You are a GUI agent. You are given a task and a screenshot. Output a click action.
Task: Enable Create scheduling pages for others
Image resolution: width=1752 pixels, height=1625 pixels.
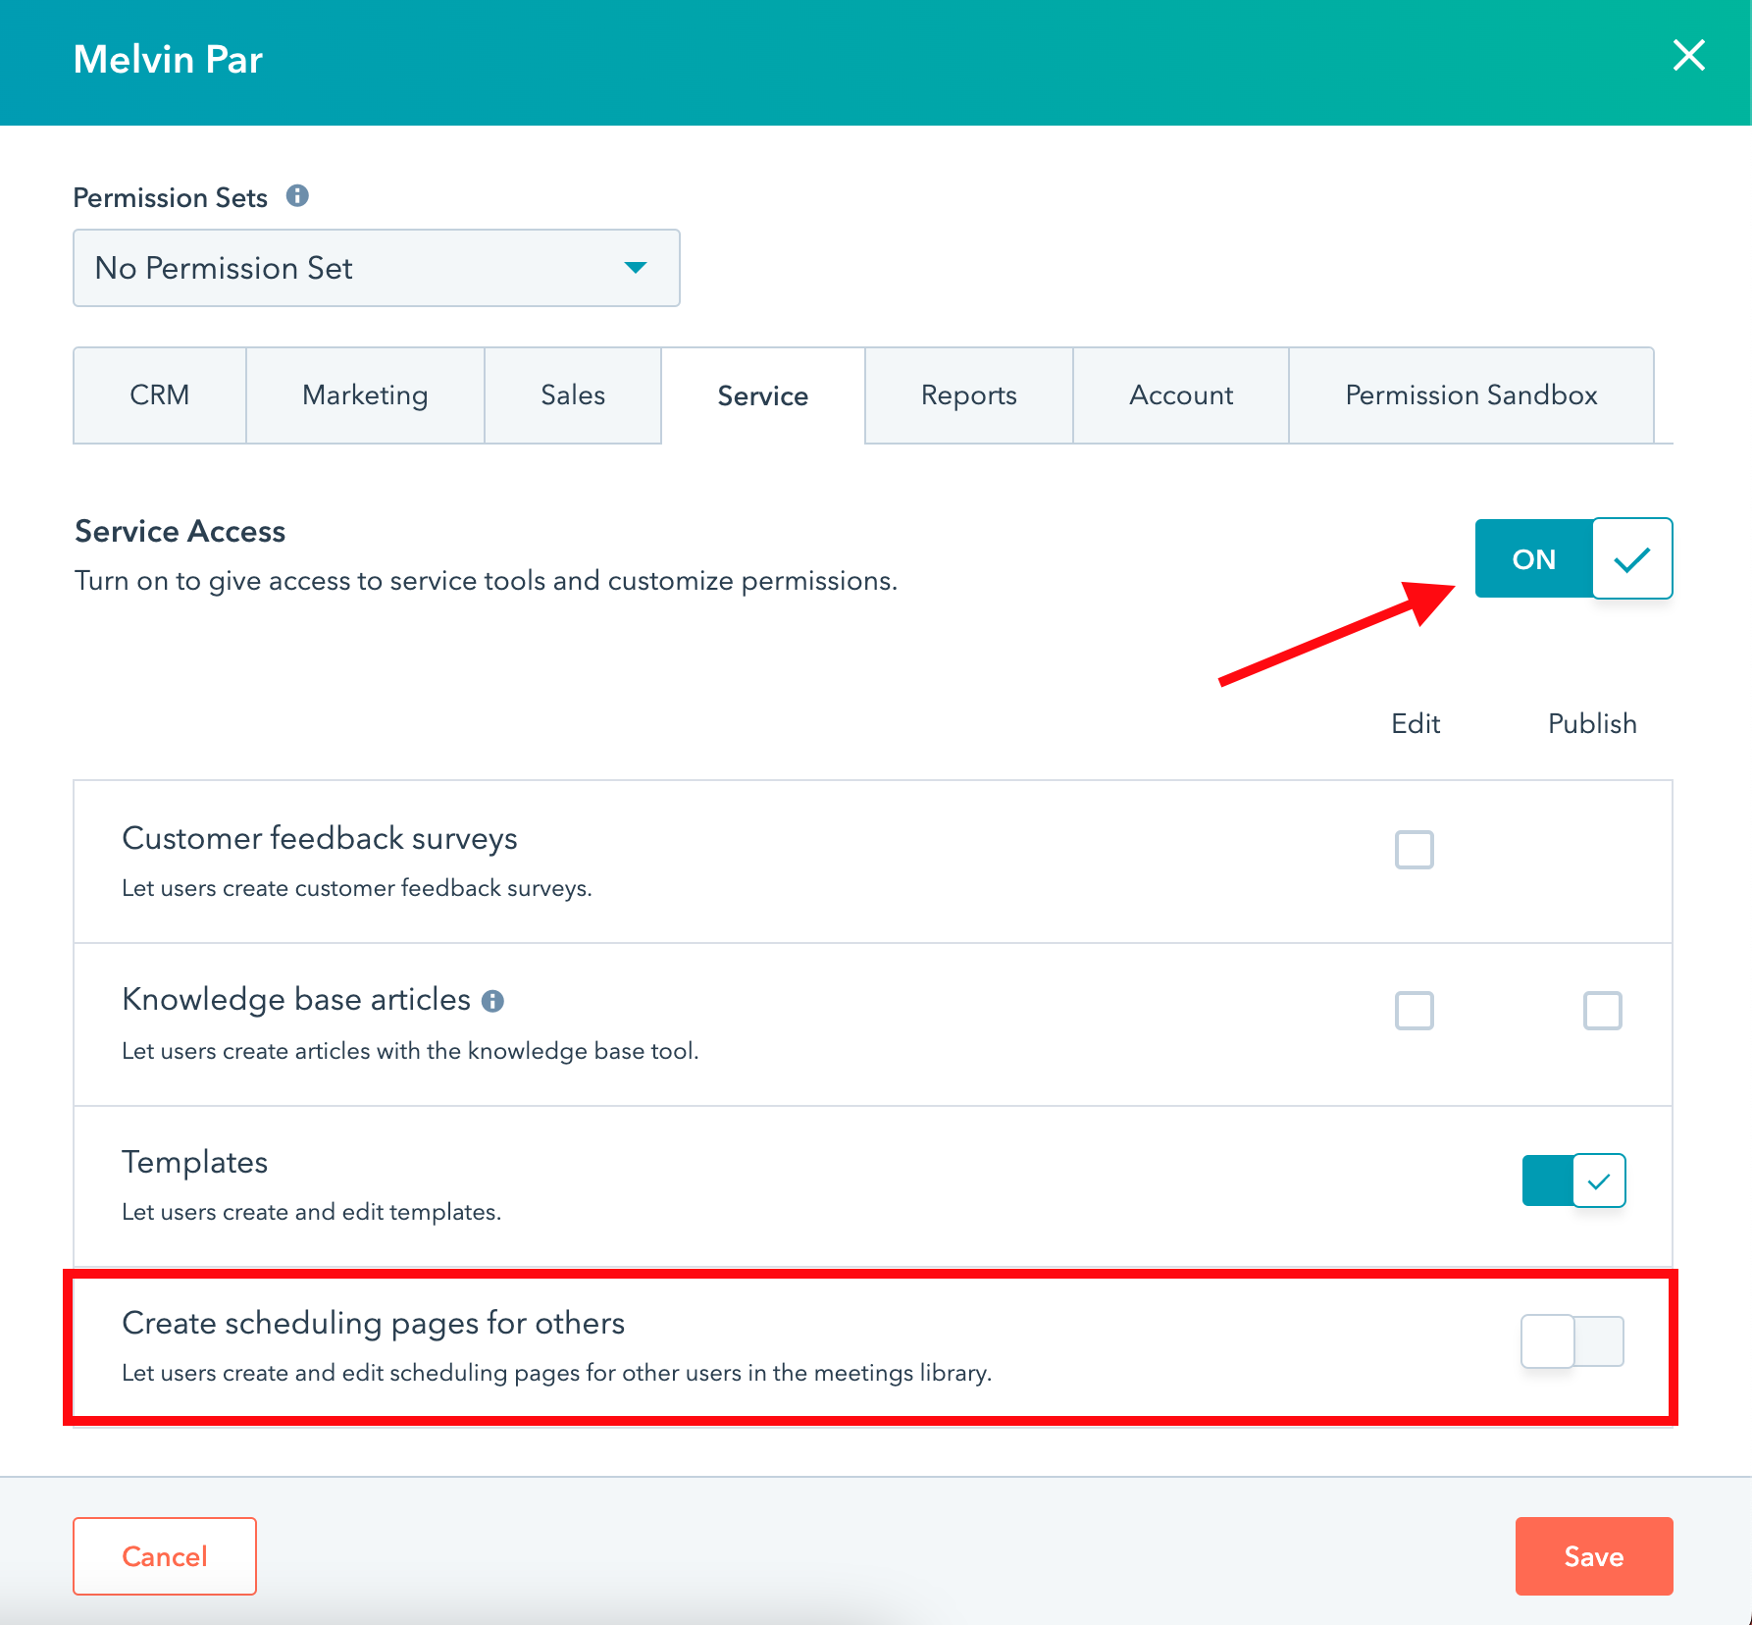[1572, 1341]
